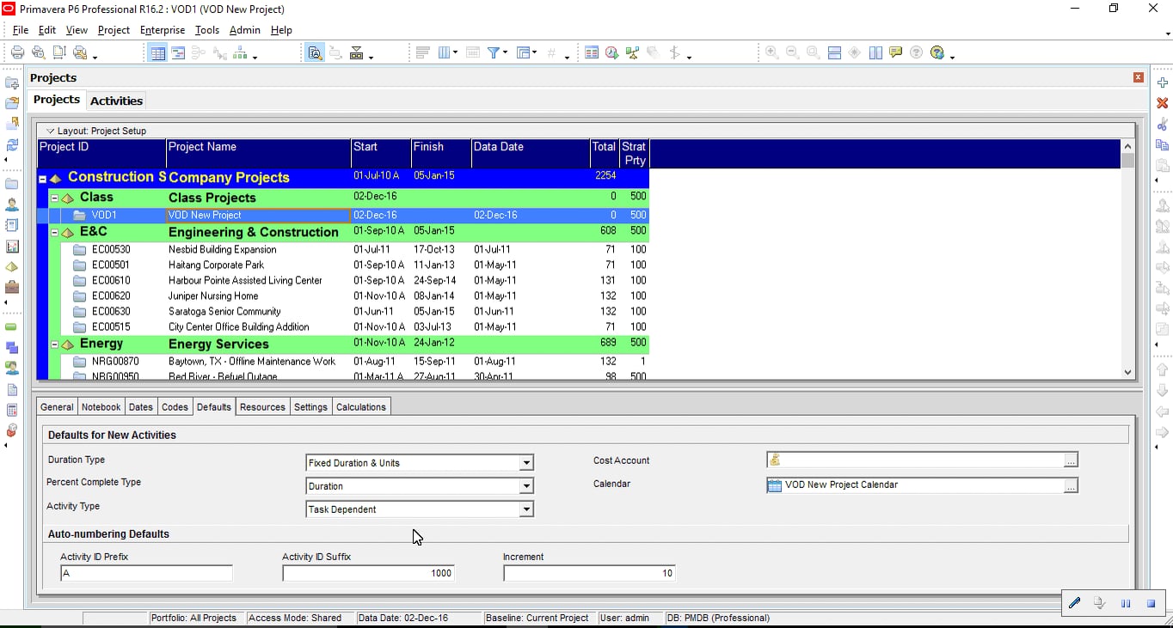Click the yellow Hint Help speech icon
The height and width of the screenshot is (628, 1173).
(x=896, y=52)
